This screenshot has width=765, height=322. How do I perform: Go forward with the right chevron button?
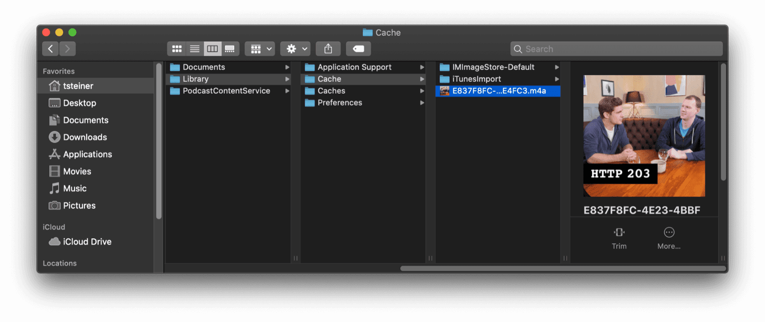(67, 49)
